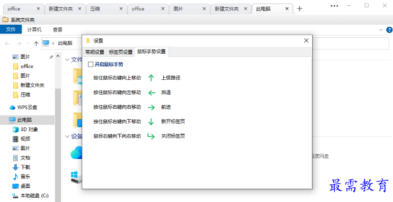Select 此电脑 in the sidebar tree
Image resolution: width=393 pixels, height=202 pixels.
tap(27, 120)
